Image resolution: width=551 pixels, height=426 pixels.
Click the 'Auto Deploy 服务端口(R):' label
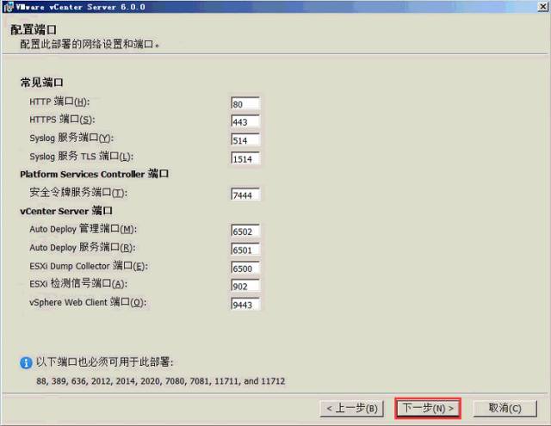[83, 247]
